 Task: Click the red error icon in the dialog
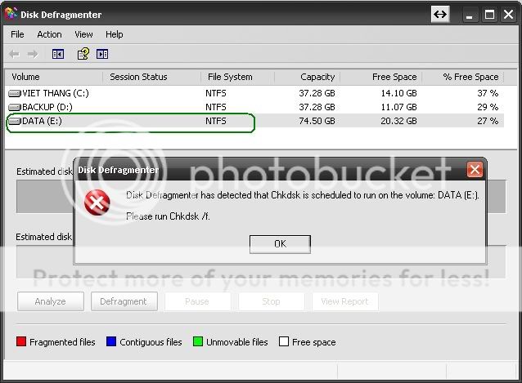[x=97, y=203]
